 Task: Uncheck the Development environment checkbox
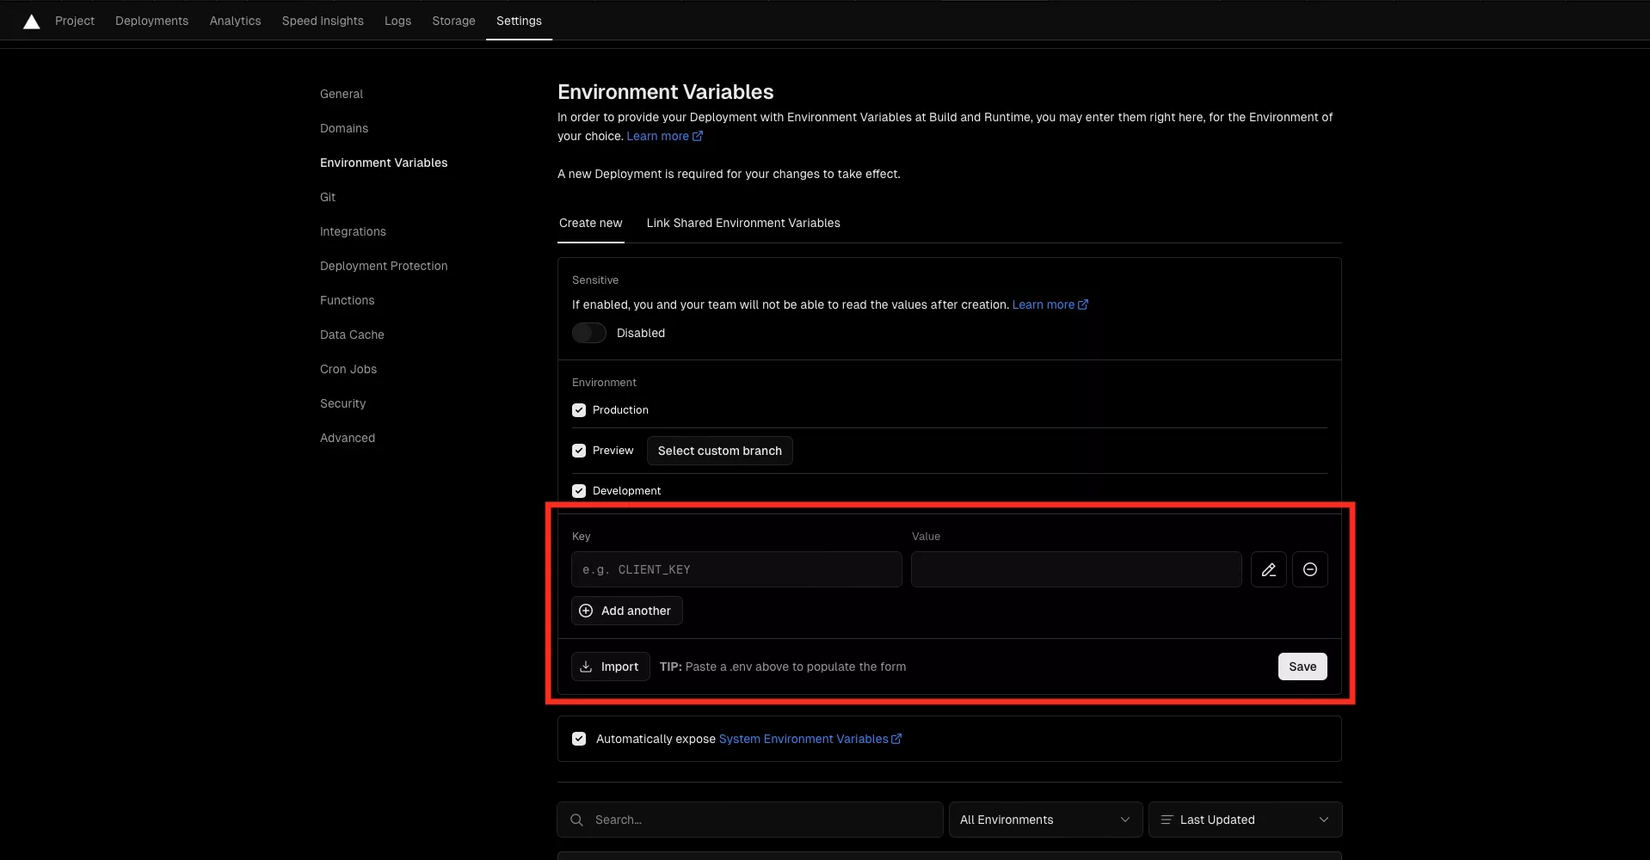579,491
